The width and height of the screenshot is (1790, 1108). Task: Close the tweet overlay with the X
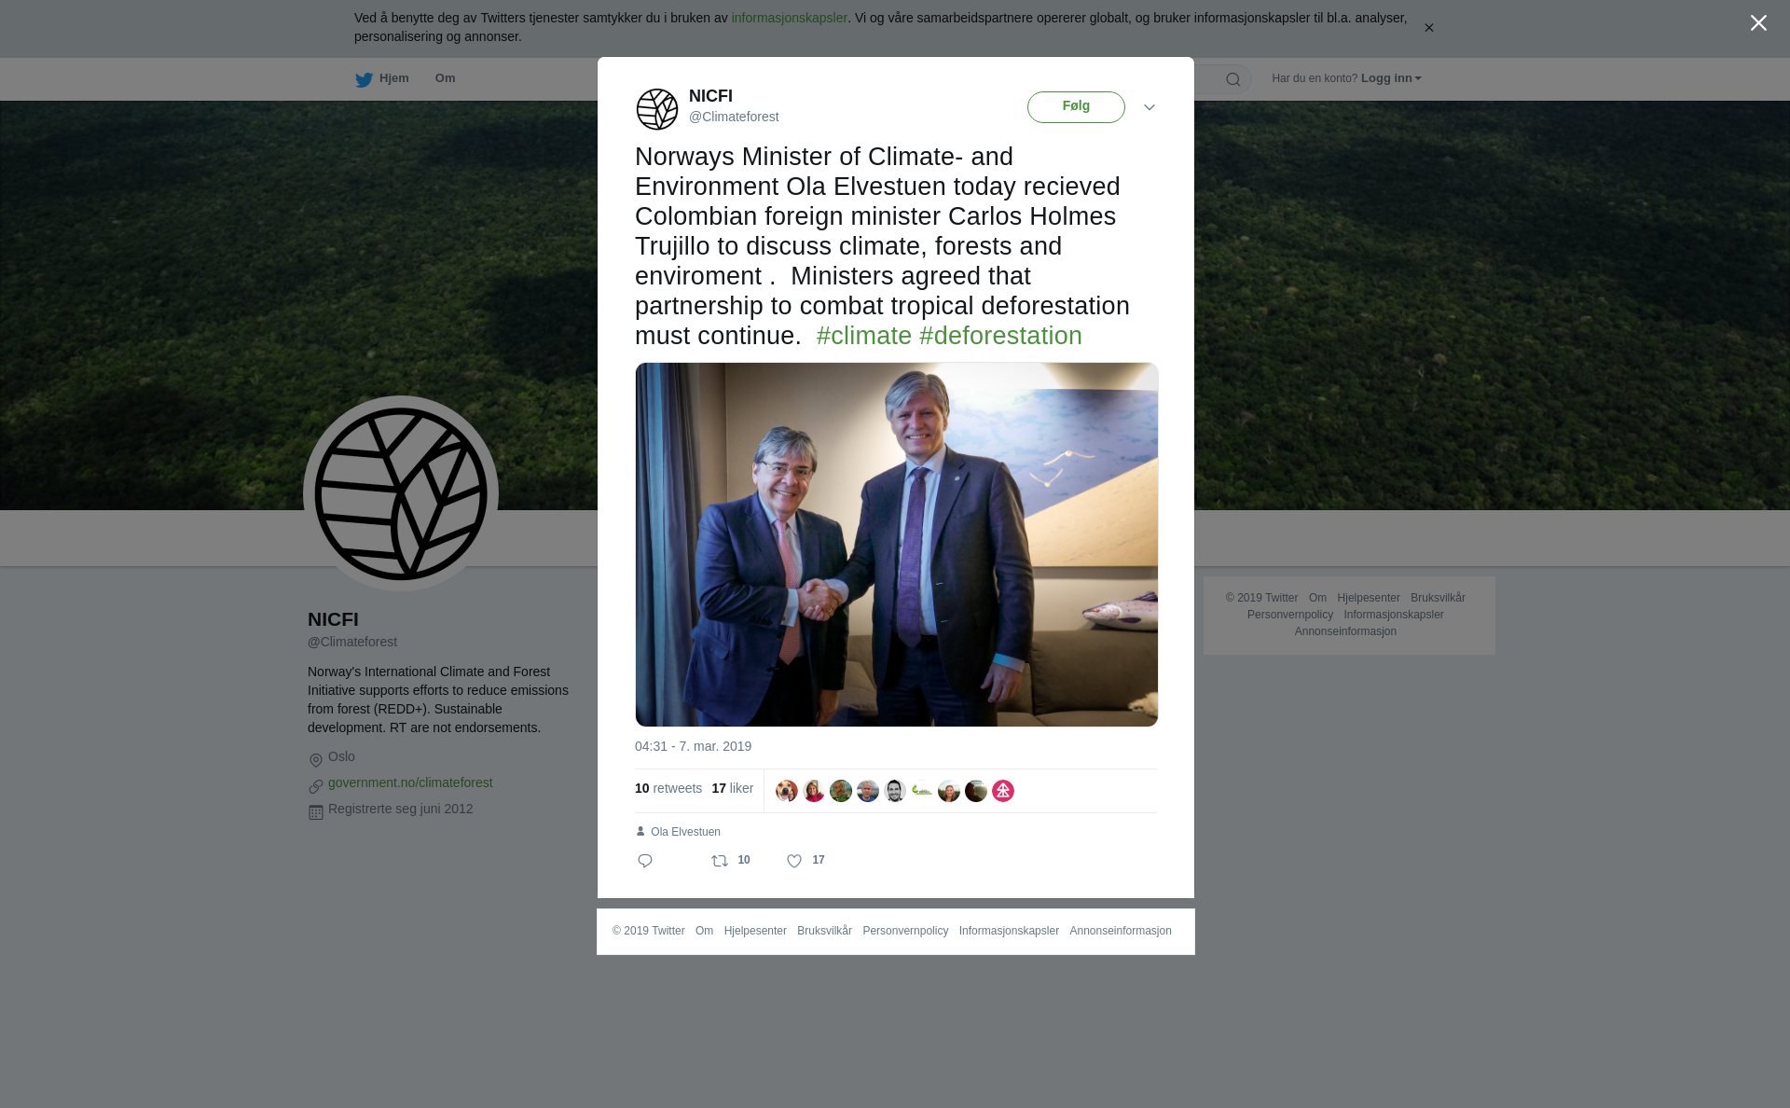click(1758, 23)
